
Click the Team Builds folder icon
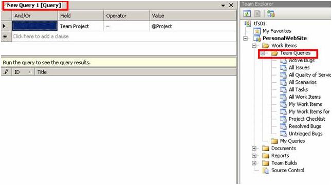pos(266,163)
